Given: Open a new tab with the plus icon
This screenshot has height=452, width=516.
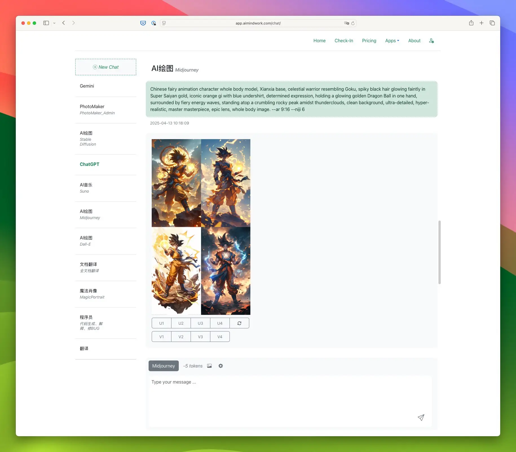Looking at the screenshot, I should coord(482,23).
